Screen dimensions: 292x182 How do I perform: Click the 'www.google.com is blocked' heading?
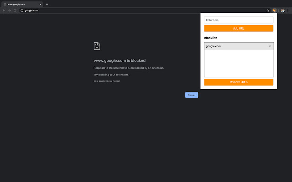tap(120, 61)
